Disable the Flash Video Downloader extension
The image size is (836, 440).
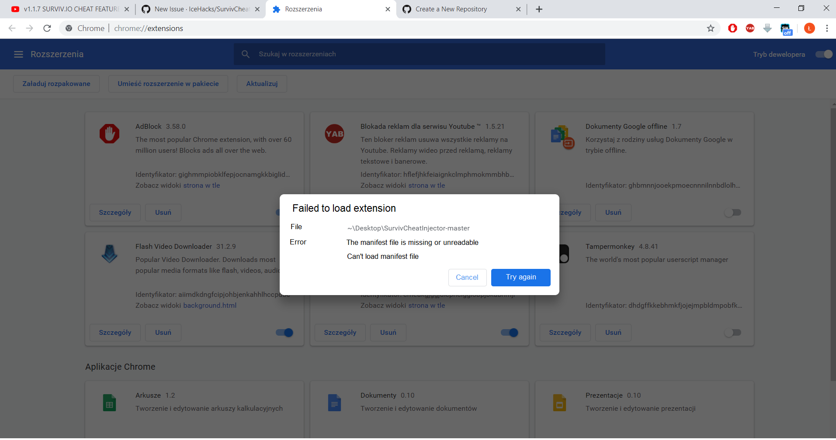click(x=284, y=332)
